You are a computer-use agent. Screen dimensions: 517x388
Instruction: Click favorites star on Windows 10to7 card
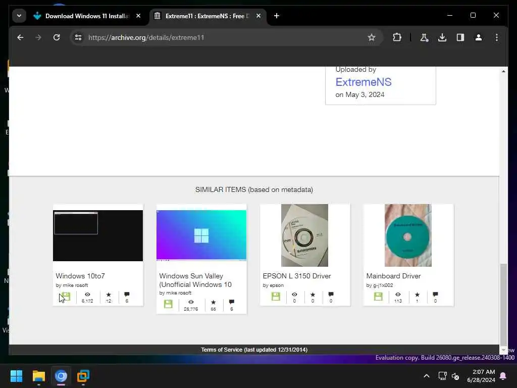tap(109, 295)
